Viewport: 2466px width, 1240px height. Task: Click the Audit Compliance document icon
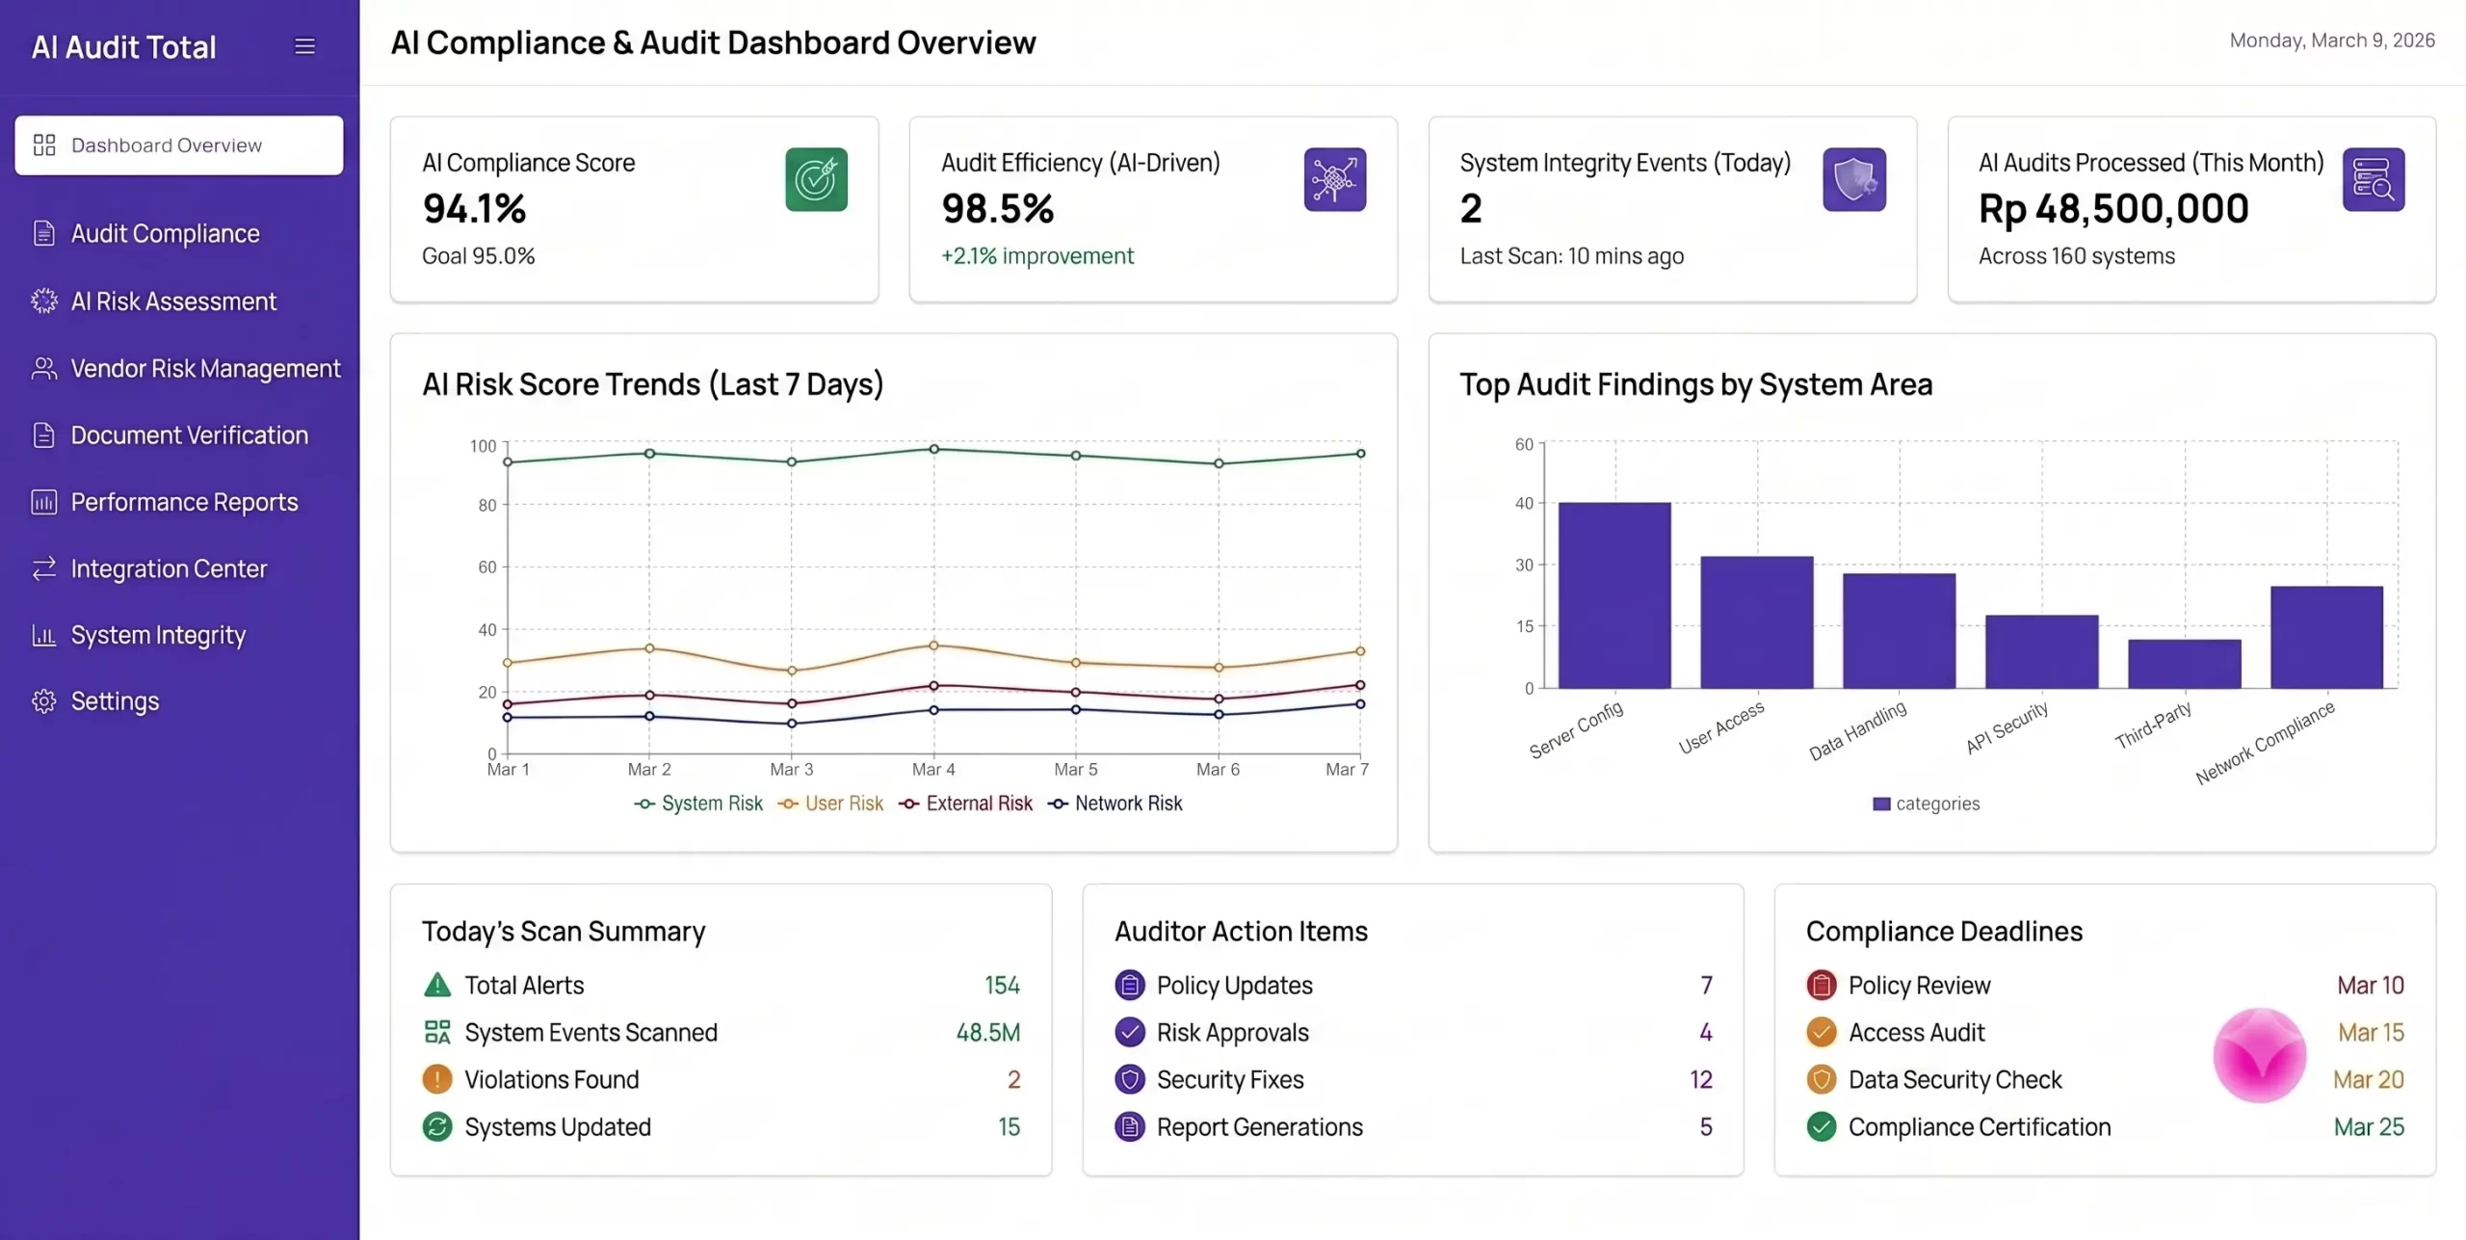point(44,233)
